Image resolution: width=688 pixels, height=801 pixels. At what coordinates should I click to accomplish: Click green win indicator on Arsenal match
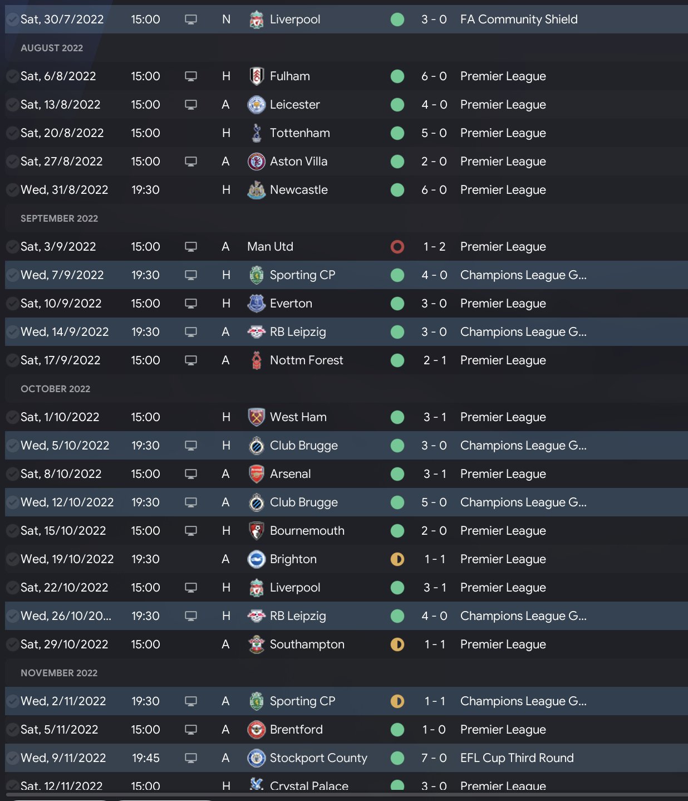pos(397,474)
